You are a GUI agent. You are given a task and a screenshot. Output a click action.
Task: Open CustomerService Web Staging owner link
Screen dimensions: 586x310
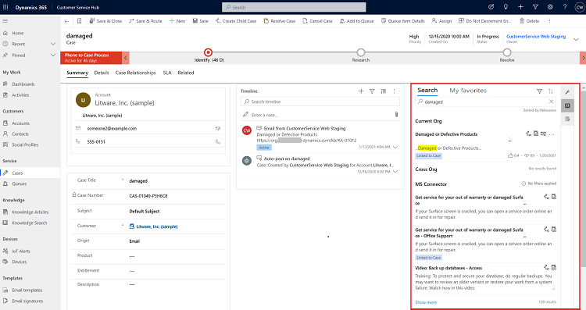pyautogui.click(x=536, y=36)
